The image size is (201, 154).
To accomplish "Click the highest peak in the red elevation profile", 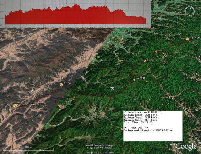I will click(76, 4).
